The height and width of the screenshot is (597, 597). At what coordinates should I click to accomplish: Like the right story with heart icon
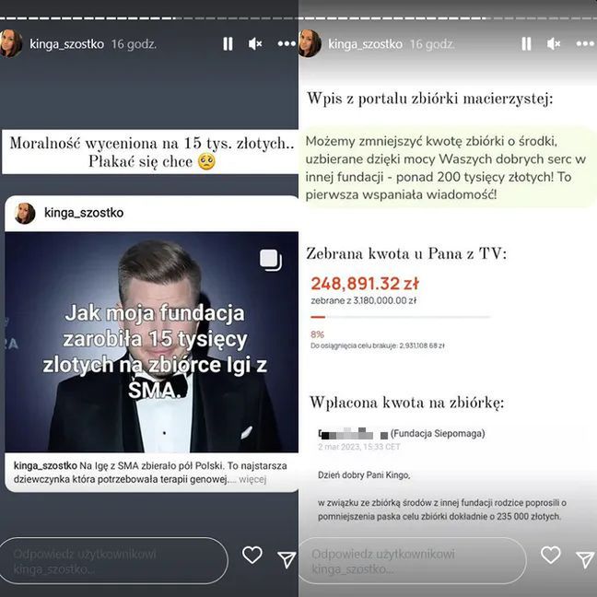coord(551,555)
